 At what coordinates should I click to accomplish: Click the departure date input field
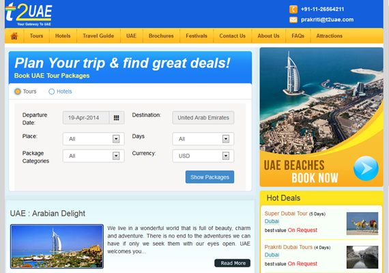click(x=86, y=117)
